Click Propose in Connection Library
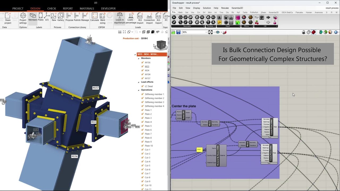 tap(69, 17)
